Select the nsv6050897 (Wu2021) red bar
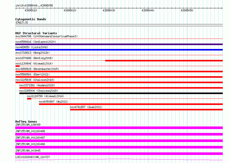The image size is (230, 163). [131, 104]
